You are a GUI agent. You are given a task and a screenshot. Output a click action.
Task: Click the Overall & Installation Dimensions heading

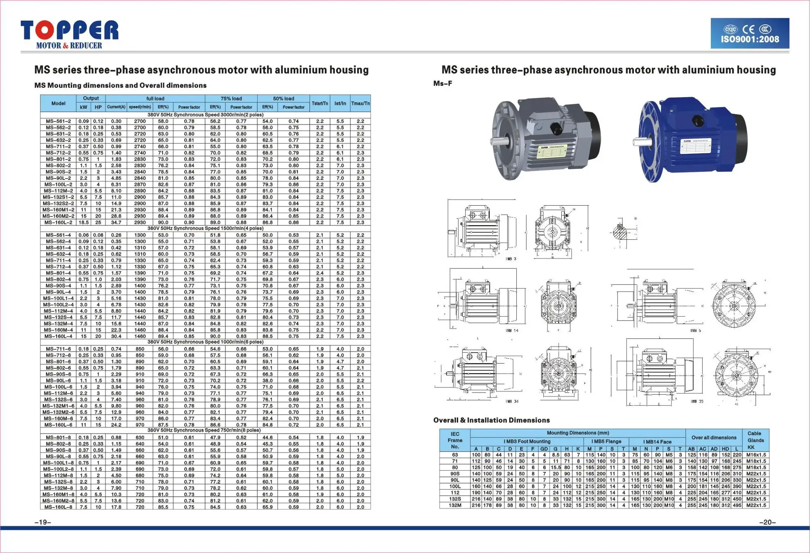click(491, 420)
